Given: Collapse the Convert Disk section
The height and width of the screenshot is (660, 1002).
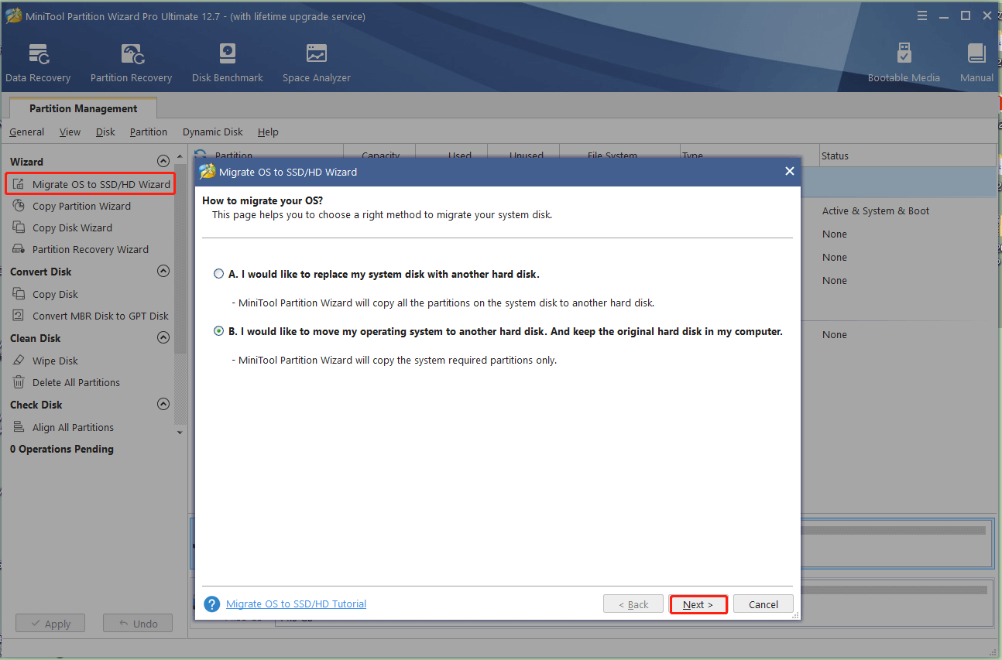Looking at the screenshot, I should tap(163, 272).
